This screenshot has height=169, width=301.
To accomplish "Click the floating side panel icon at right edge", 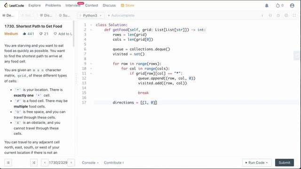I will [x=297, y=55].
